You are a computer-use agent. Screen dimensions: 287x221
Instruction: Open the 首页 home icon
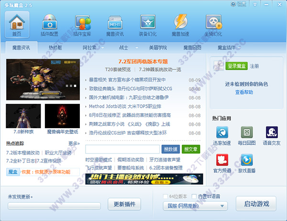(17, 24)
